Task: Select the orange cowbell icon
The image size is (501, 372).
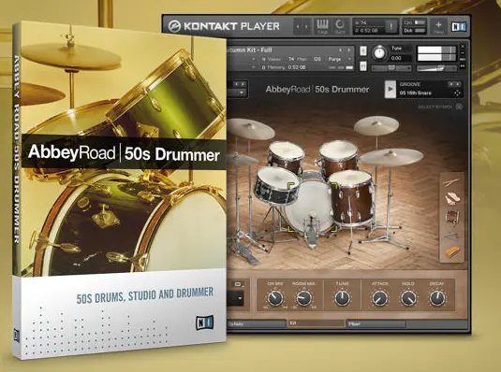Action: click(452, 252)
